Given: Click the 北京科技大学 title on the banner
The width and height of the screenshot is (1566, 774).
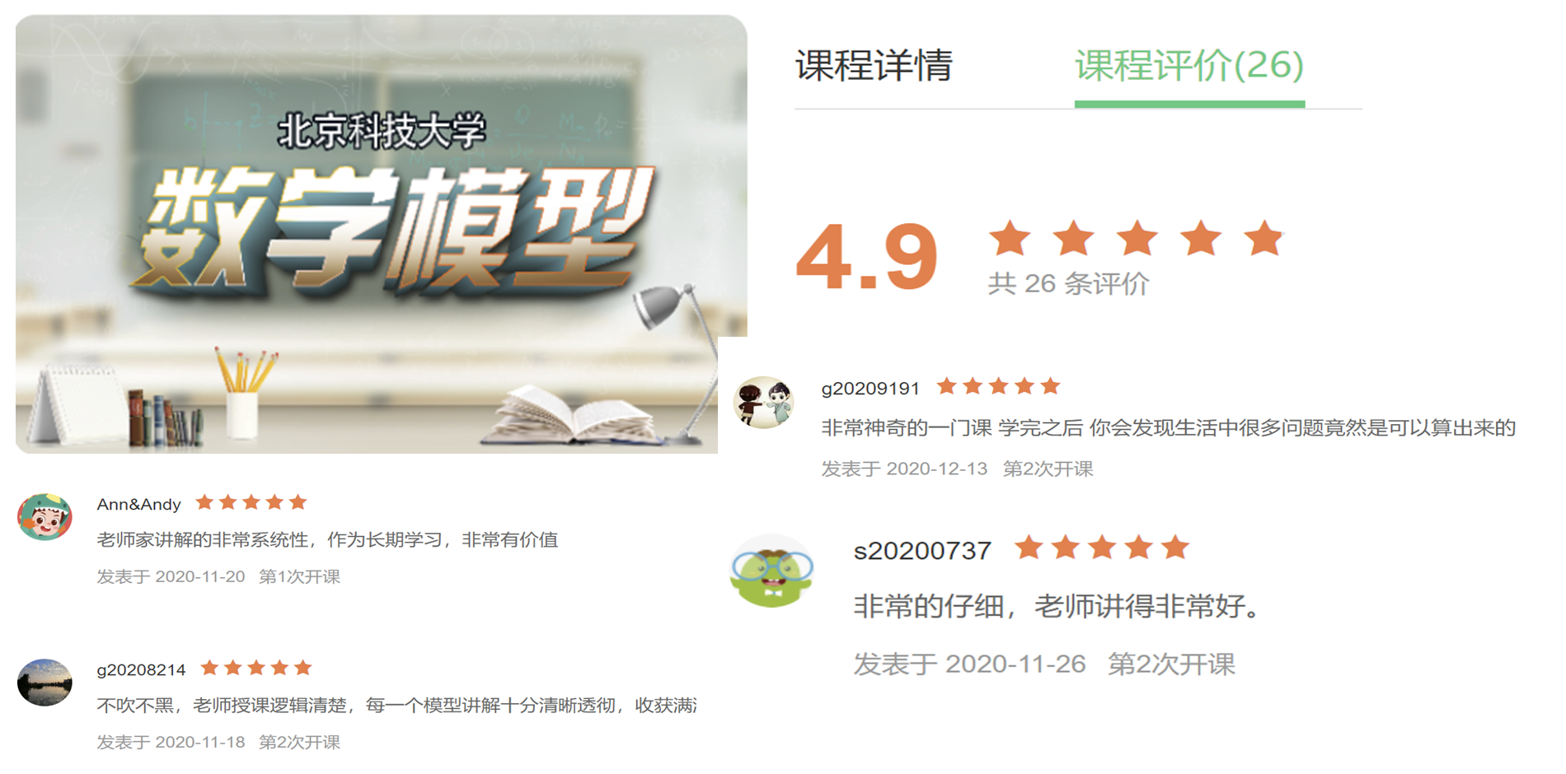Looking at the screenshot, I should point(382,132).
